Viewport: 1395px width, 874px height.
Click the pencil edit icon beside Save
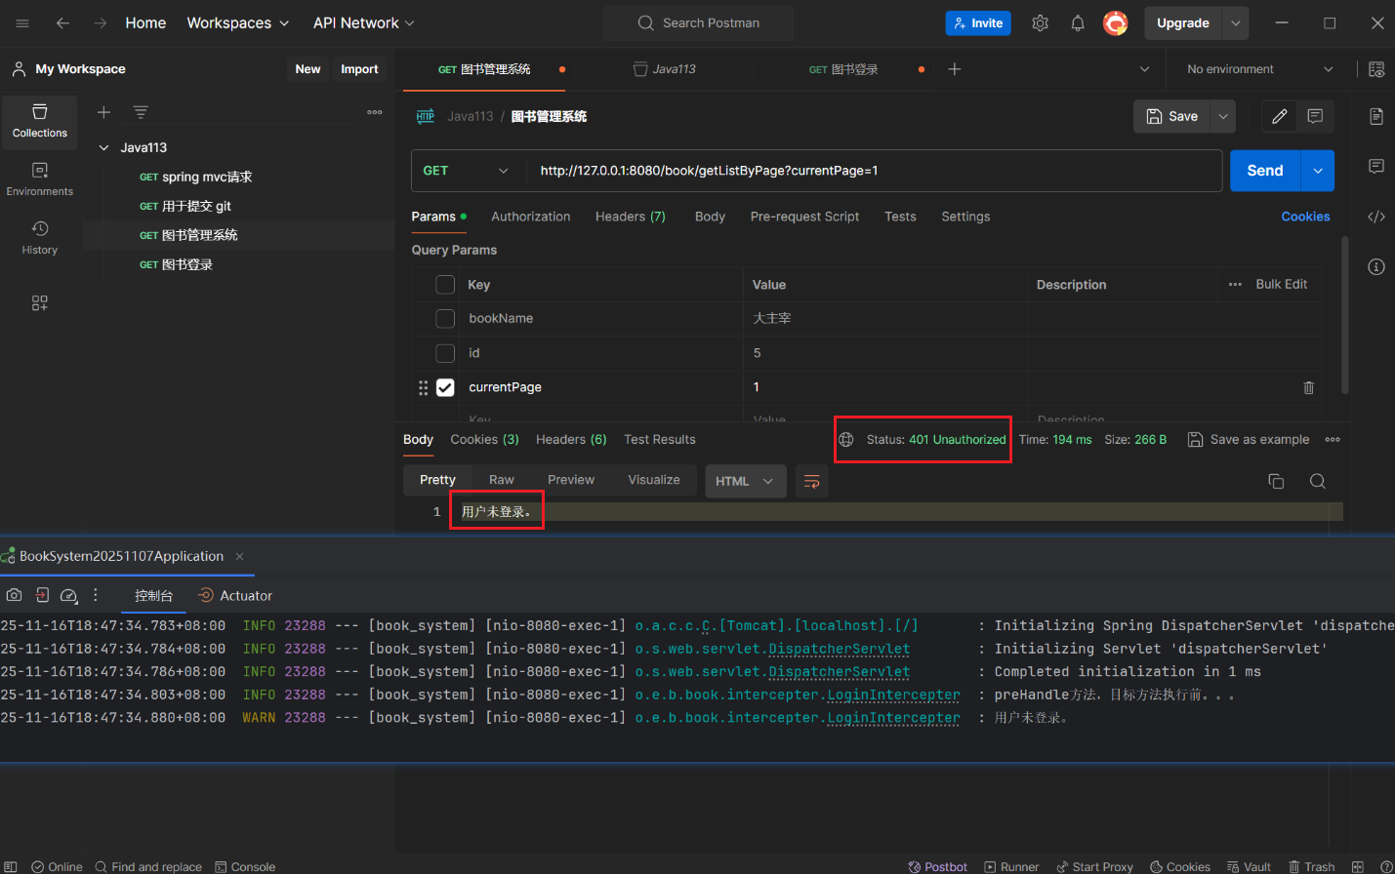pos(1280,116)
